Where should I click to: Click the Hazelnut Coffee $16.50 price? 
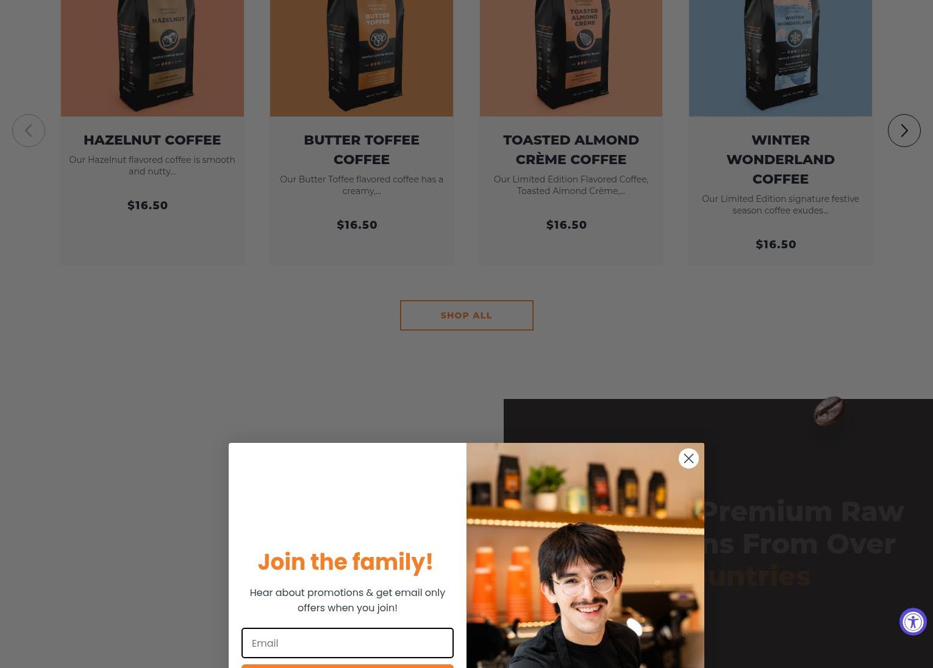click(148, 206)
